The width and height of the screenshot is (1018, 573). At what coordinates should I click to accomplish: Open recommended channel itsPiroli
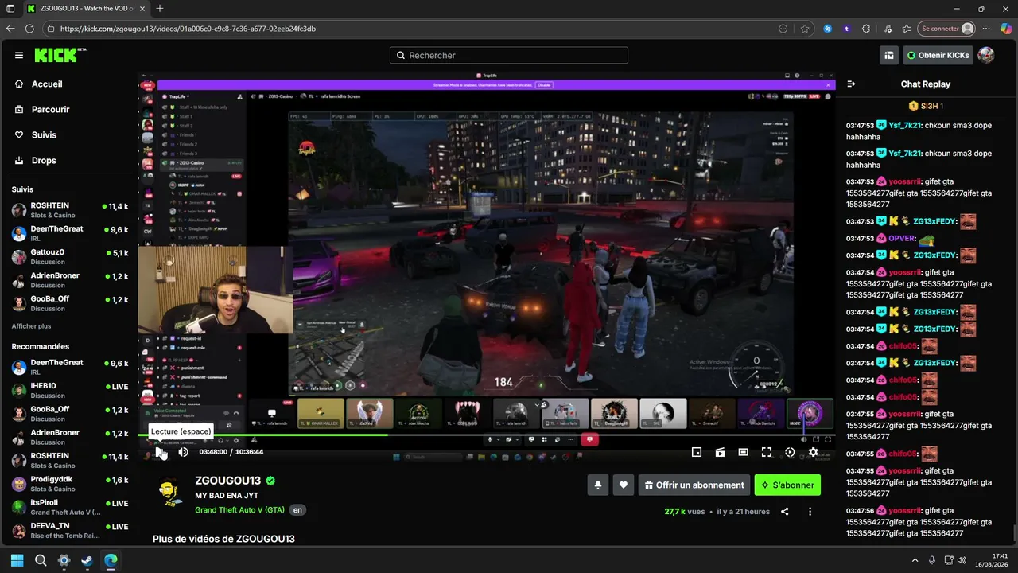click(69, 507)
